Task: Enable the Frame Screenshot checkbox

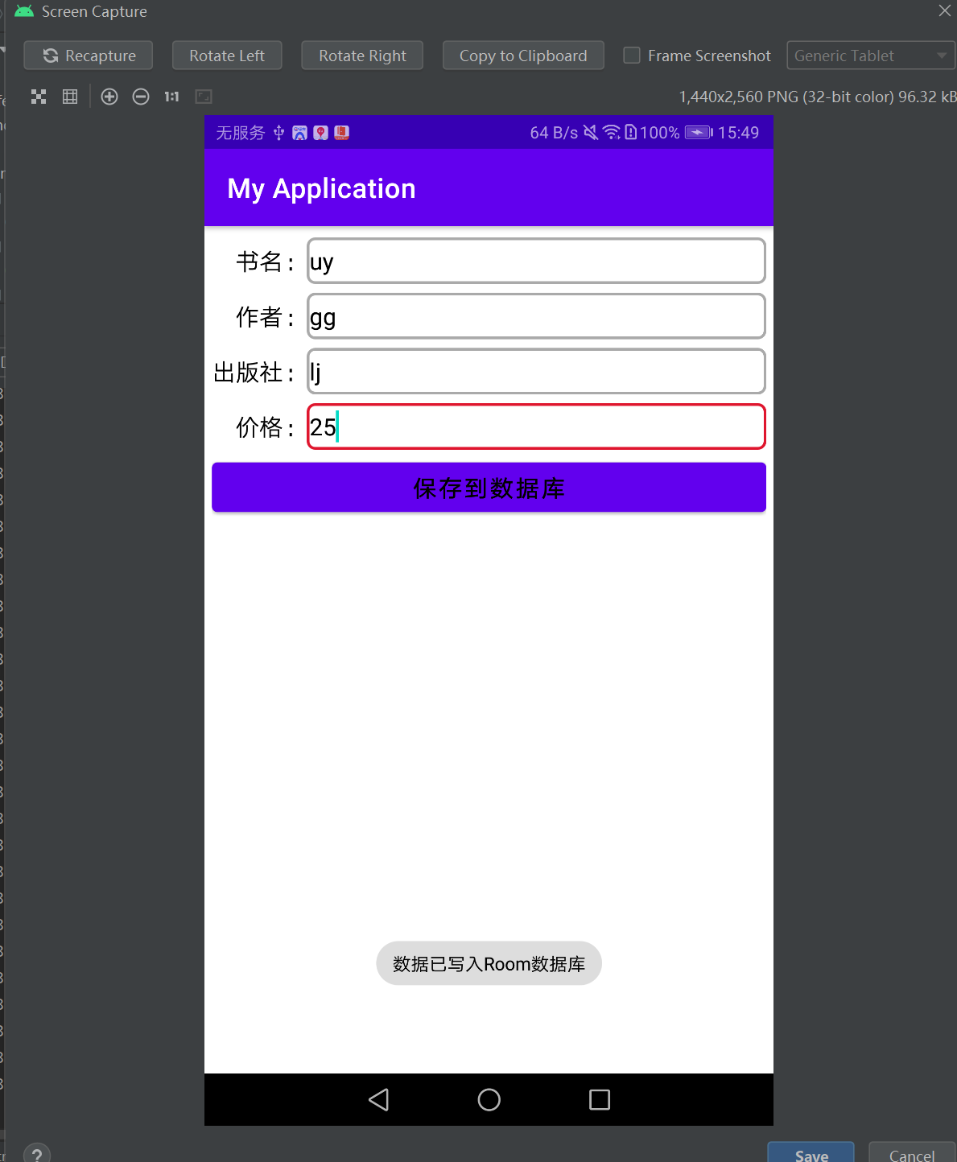Action: pos(632,56)
